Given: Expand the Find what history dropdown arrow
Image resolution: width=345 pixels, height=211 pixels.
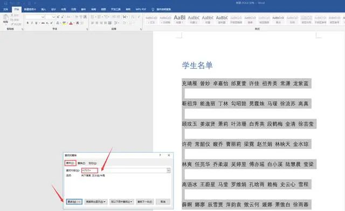Looking at the screenshot, I should (168, 170).
